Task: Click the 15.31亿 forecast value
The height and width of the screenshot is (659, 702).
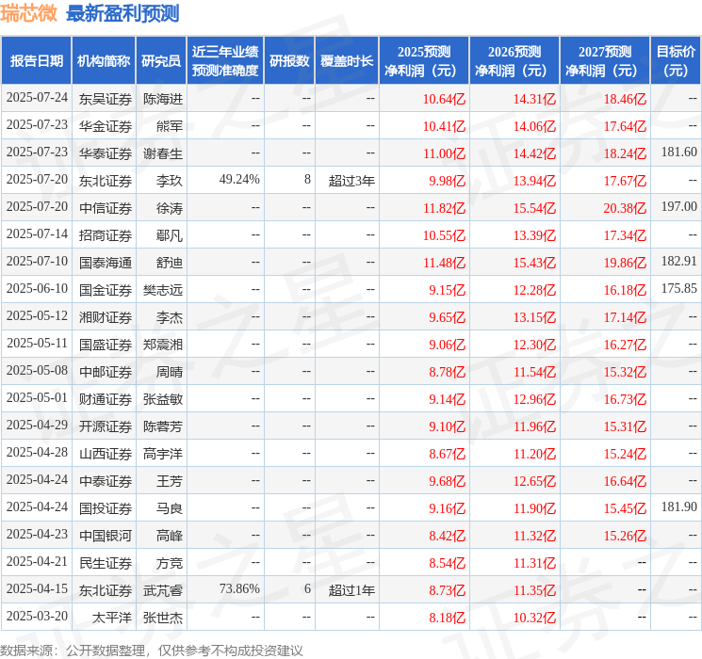Action: [625, 426]
